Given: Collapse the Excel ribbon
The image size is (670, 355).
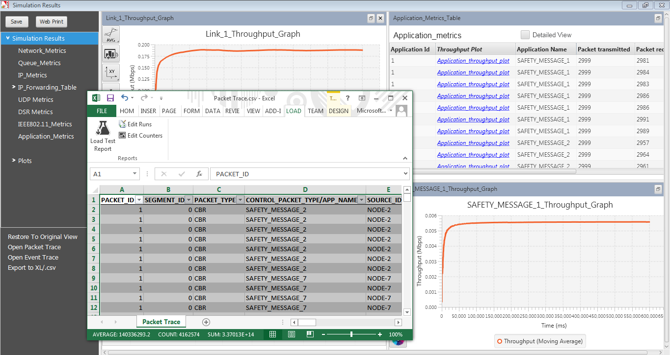Looking at the screenshot, I should pos(405,158).
